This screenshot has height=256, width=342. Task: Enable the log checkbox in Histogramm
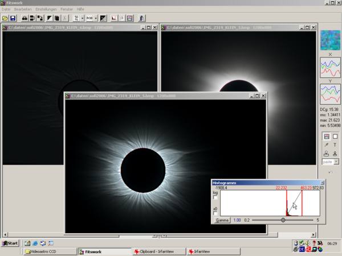(x=215, y=197)
